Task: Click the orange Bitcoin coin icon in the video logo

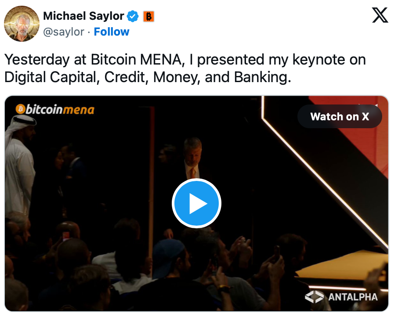Action: (20, 109)
